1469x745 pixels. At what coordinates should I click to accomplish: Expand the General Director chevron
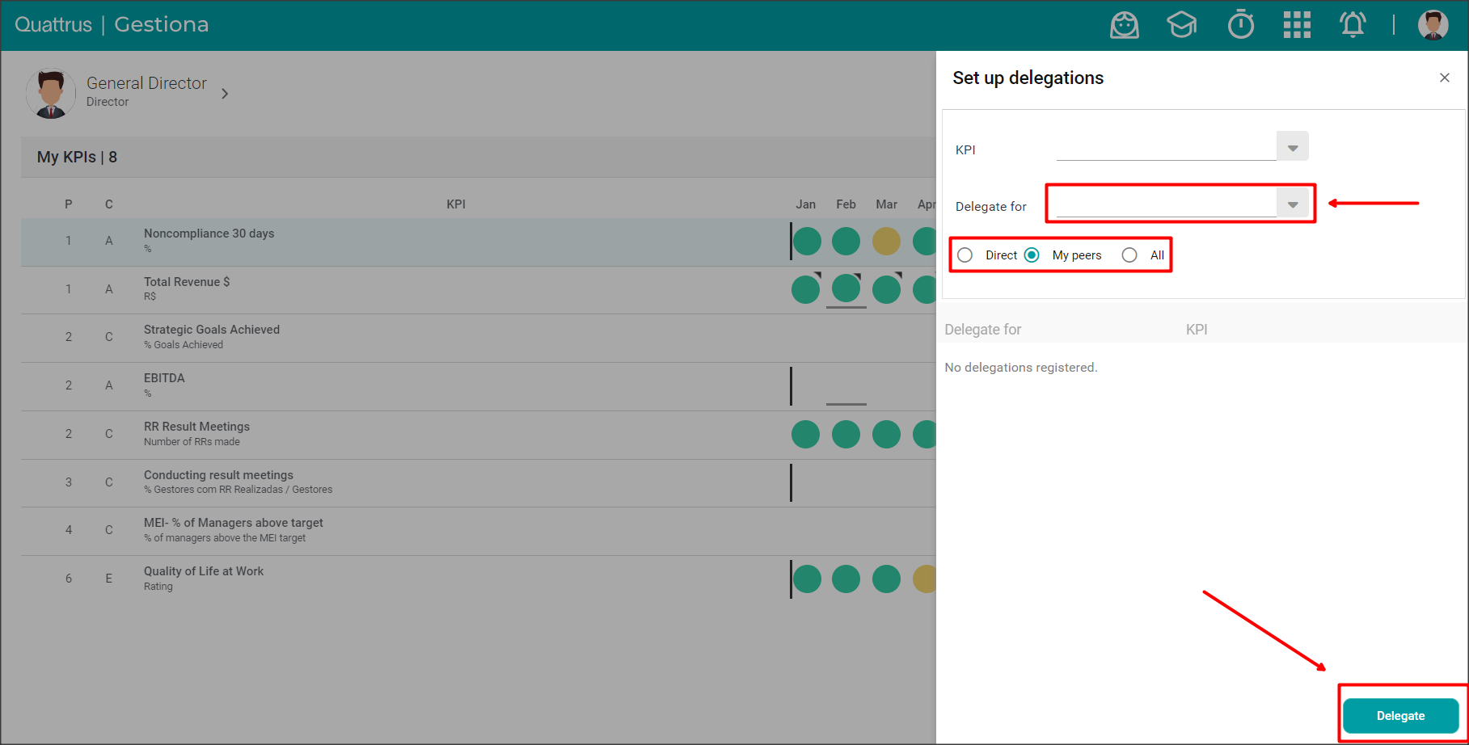[225, 94]
